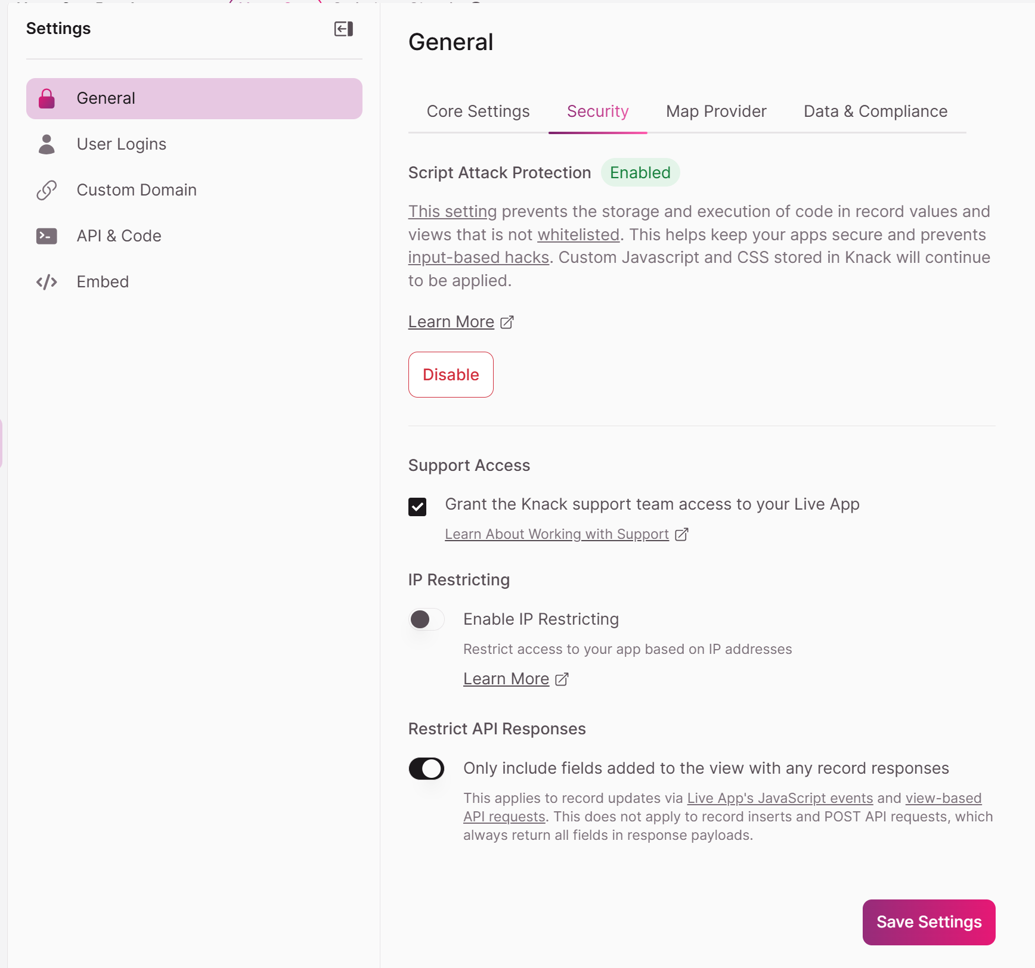
Task: Turn off Restrict API Responses toggle
Action: tap(426, 768)
